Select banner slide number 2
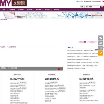Viewport: 104px width, 104px height. coord(82,42)
